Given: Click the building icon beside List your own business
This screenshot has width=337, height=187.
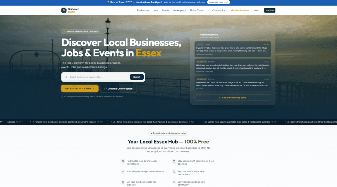Looking at the screenshot, I should tap(123, 182).
